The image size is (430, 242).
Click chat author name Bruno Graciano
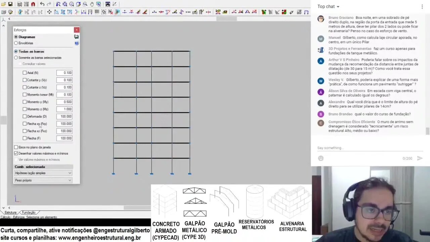coord(341,17)
